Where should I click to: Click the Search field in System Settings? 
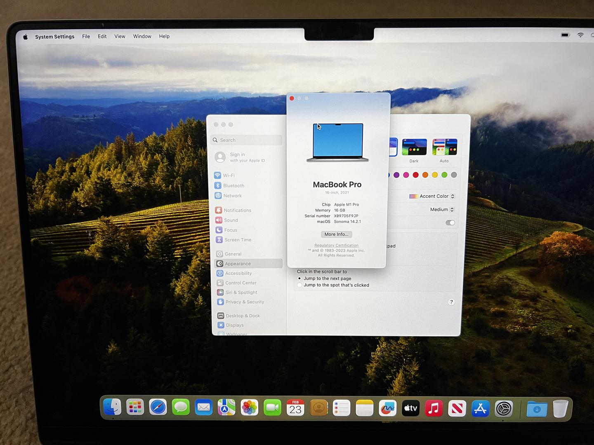point(247,140)
